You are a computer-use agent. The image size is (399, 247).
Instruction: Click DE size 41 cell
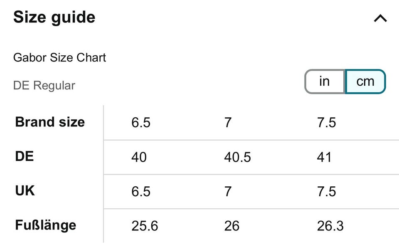pyautogui.click(x=324, y=157)
